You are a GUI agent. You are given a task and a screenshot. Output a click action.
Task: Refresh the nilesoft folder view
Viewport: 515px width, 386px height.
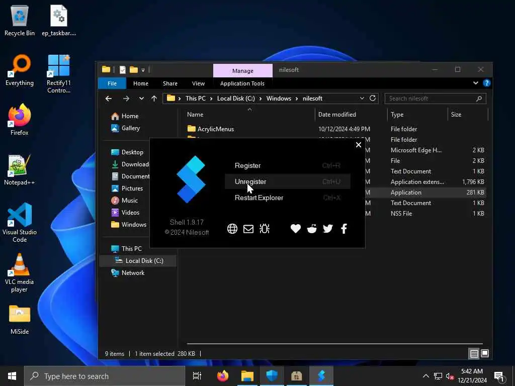click(373, 98)
